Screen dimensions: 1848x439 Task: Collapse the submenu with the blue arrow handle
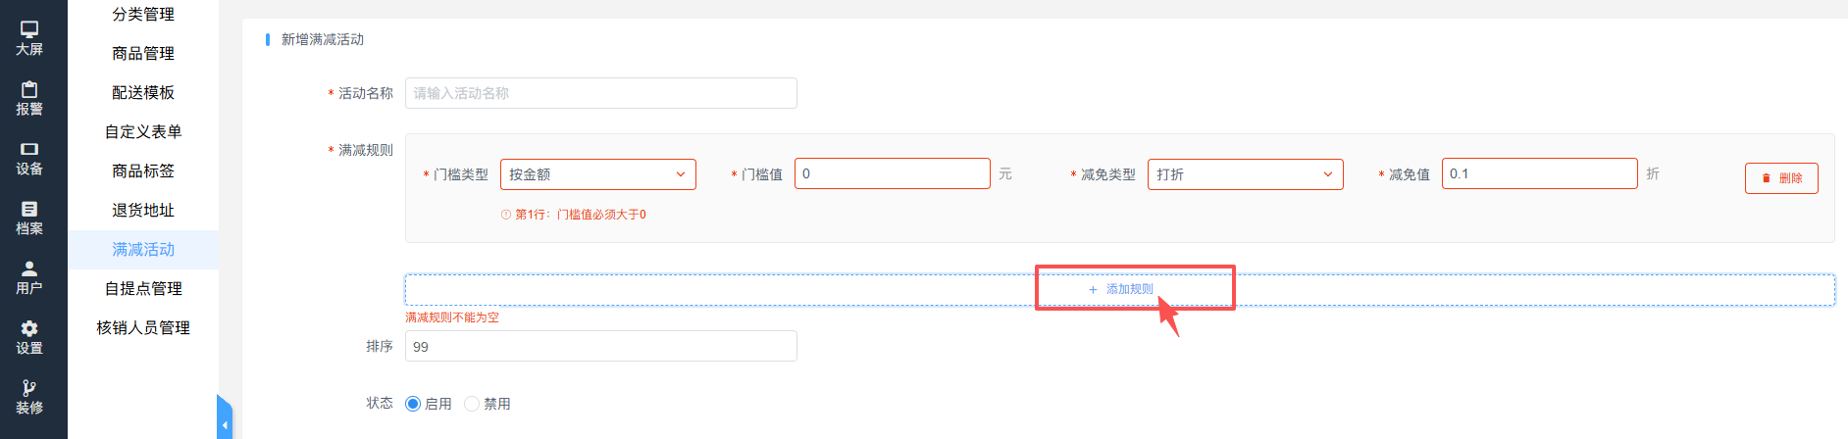(x=225, y=418)
